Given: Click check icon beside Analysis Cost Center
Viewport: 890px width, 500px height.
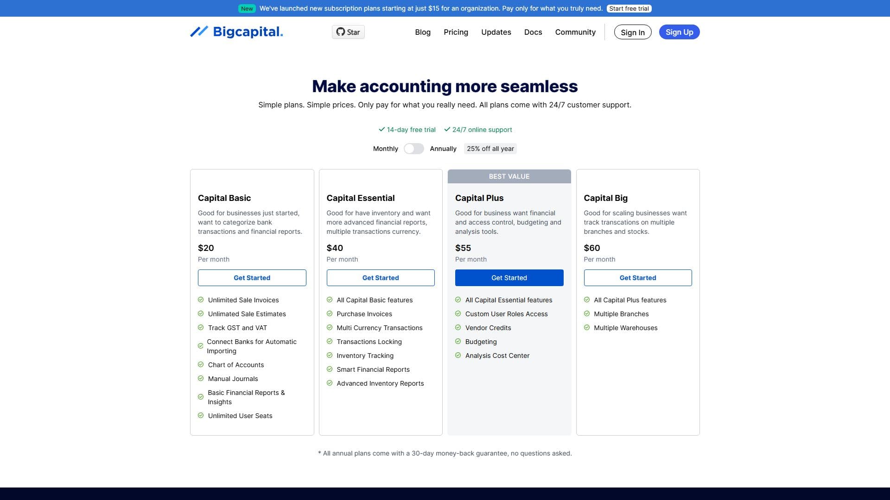Looking at the screenshot, I should [x=458, y=355].
